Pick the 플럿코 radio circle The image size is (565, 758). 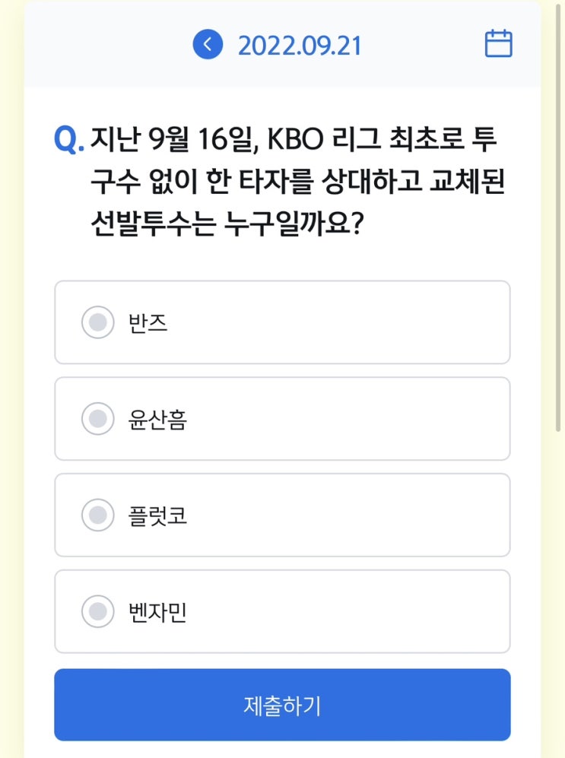click(x=97, y=515)
